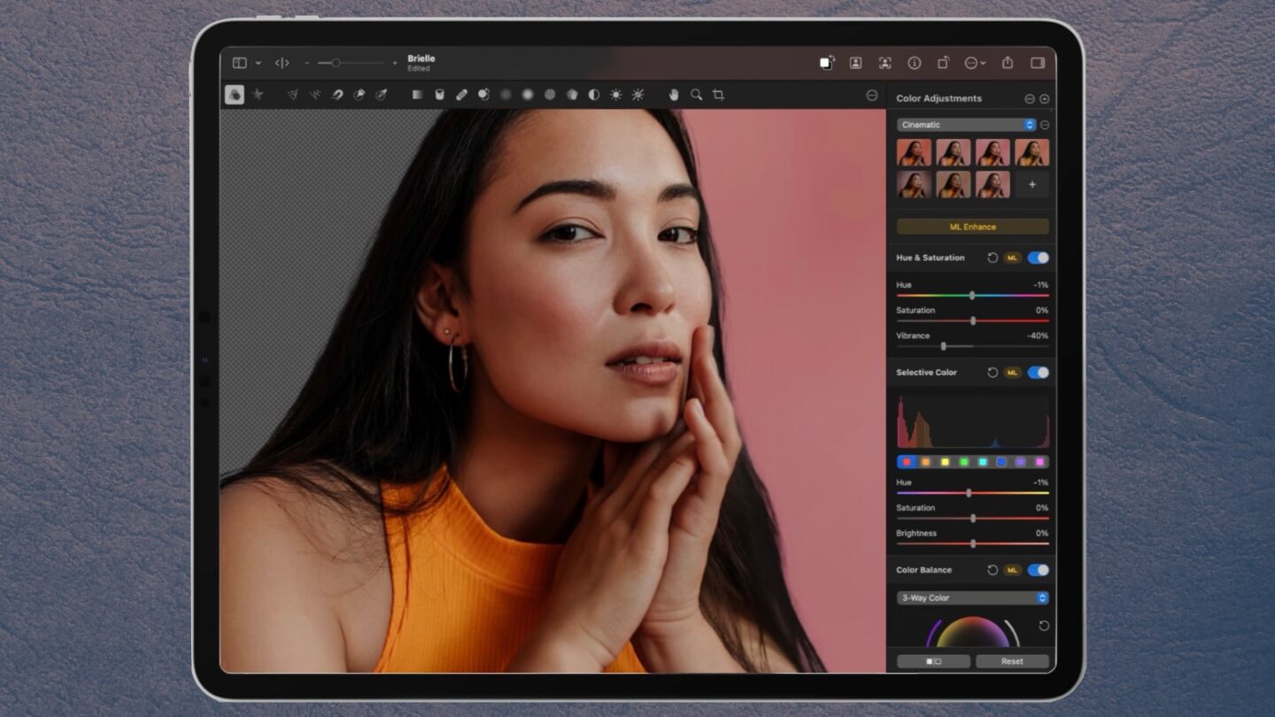
Task: Select the red swatch in Selective Color
Action: tap(908, 461)
